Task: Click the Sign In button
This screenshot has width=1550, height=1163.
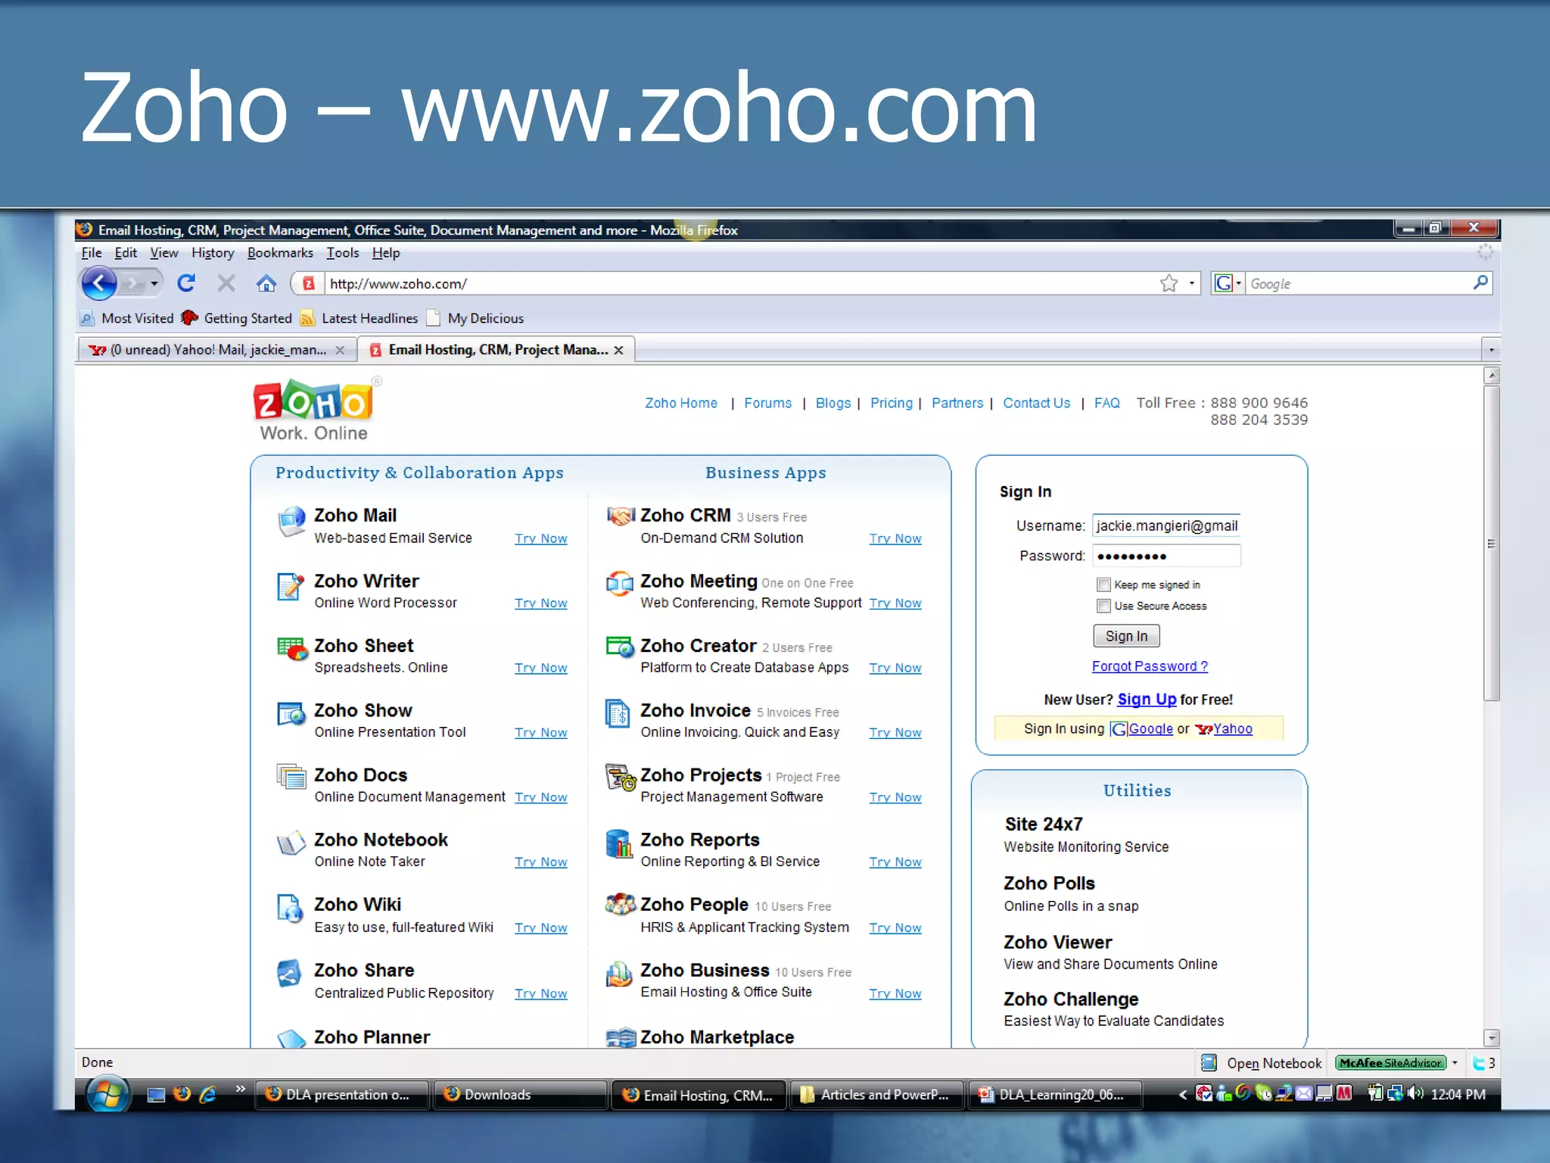Action: click(1126, 636)
